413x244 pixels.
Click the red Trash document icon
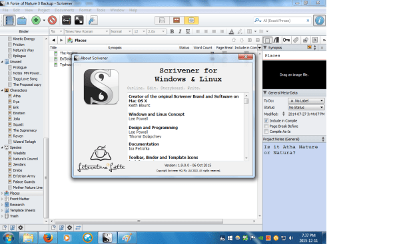(x=52, y=20)
